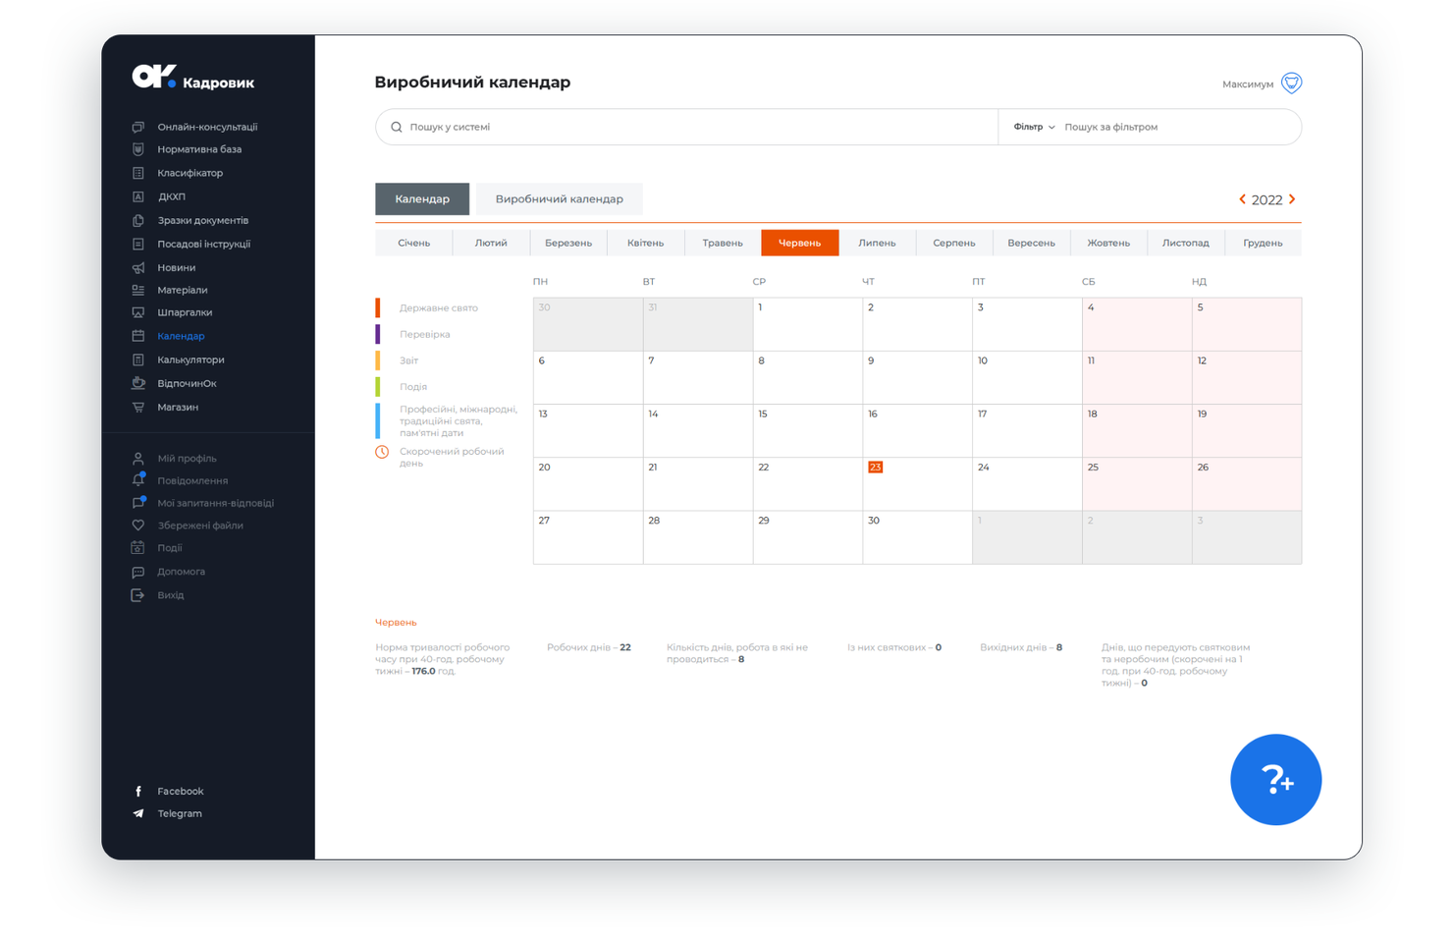Click the Посадові інструкції document icon

click(138, 245)
